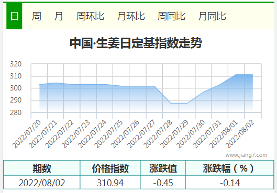
Task: Click the 2022/07/30 axis date label
Action: click(191, 134)
